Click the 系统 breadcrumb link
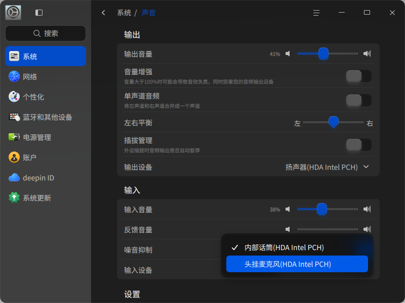405x303 pixels. tap(124, 13)
